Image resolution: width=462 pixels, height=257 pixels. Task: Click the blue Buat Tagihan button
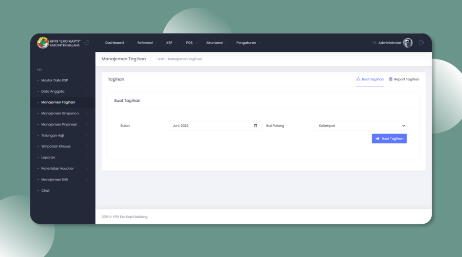click(x=389, y=139)
